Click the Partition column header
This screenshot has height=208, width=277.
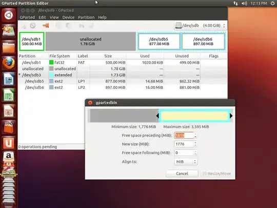click(33, 56)
